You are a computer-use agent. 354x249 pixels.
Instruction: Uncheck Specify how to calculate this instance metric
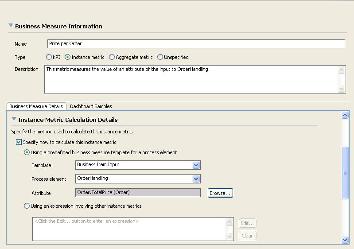pyautogui.click(x=19, y=142)
